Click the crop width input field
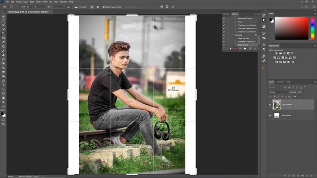 [x=40, y=7]
